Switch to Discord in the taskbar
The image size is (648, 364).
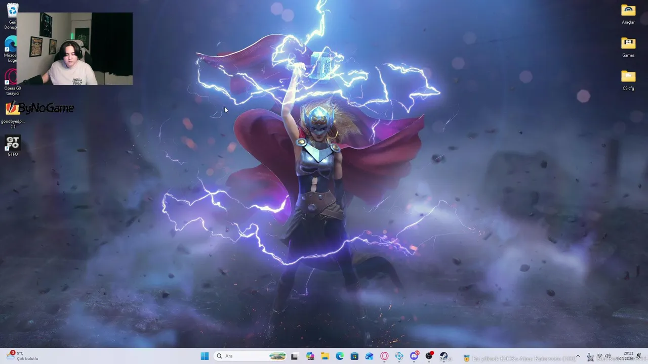point(414,356)
